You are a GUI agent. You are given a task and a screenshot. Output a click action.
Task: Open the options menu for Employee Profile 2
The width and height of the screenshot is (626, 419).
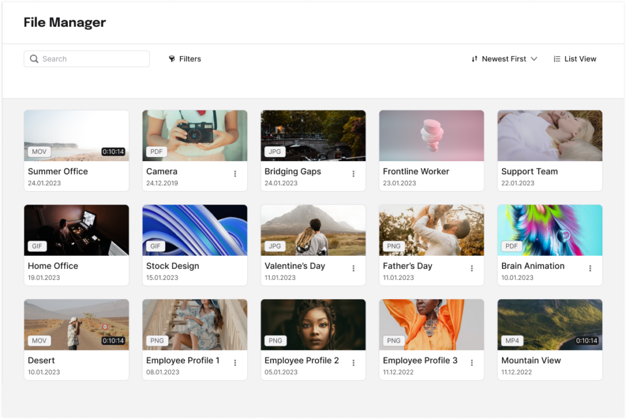pos(353,363)
